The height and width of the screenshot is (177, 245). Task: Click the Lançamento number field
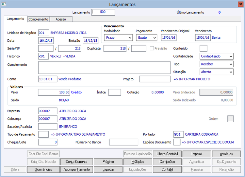point(103,12)
